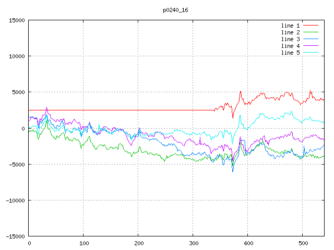The image size is (334, 250).
Task: Select the 'line 3' legend label
Action: [290, 39]
